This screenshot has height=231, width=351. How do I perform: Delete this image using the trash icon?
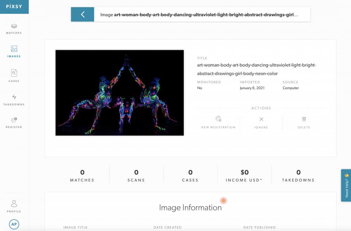coord(304,122)
